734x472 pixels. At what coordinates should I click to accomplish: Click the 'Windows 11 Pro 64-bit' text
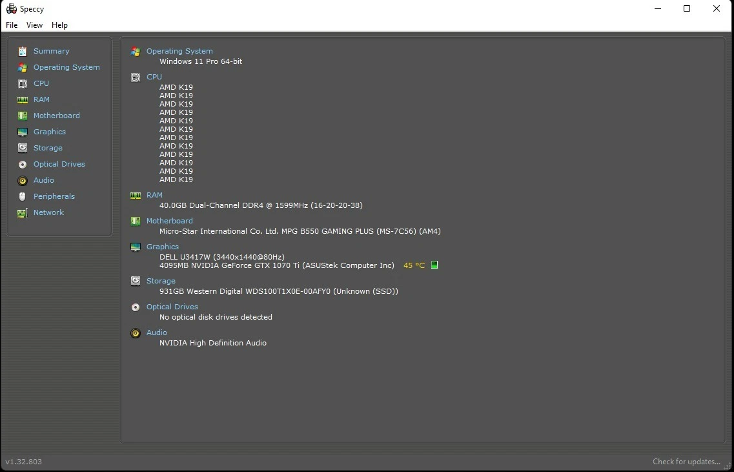201,61
